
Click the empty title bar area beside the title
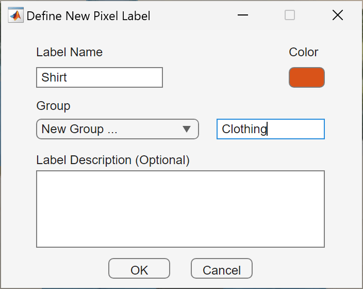coord(196,15)
